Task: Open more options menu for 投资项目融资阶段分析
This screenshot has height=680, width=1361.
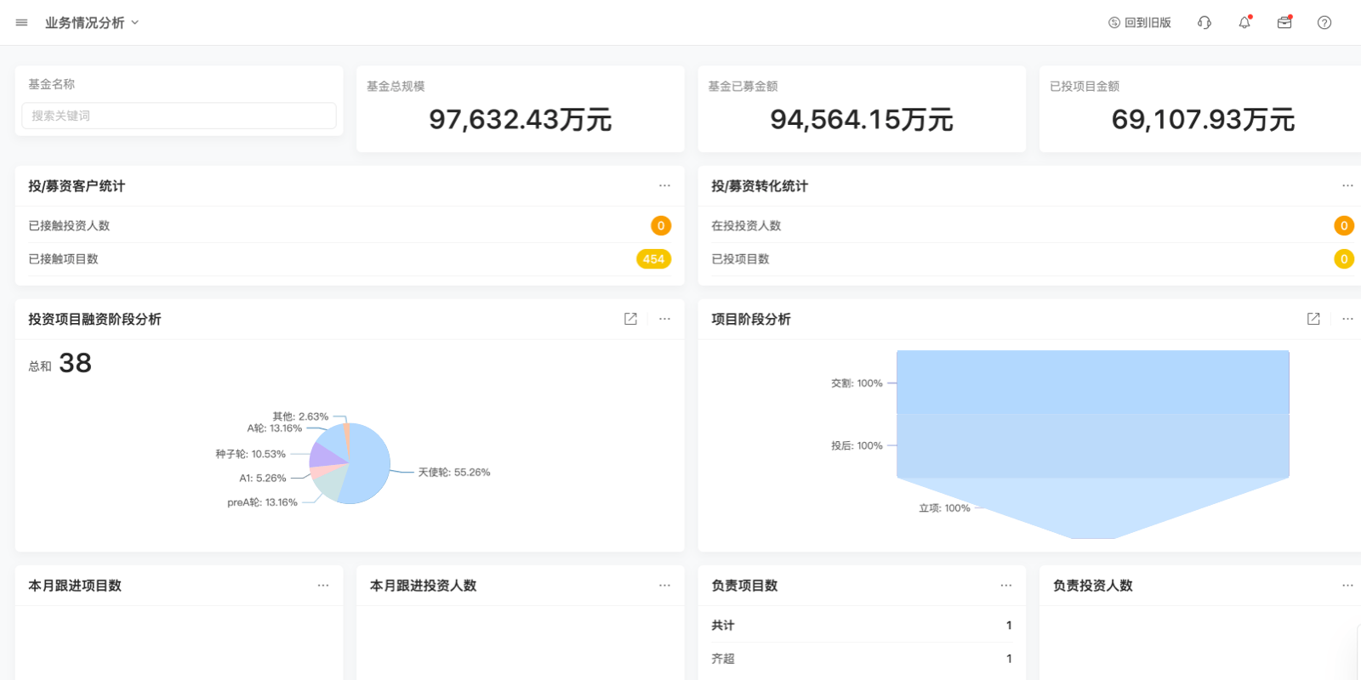Action: [664, 319]
